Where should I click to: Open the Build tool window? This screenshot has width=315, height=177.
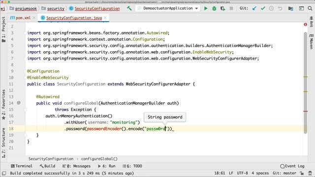point(47,166)
